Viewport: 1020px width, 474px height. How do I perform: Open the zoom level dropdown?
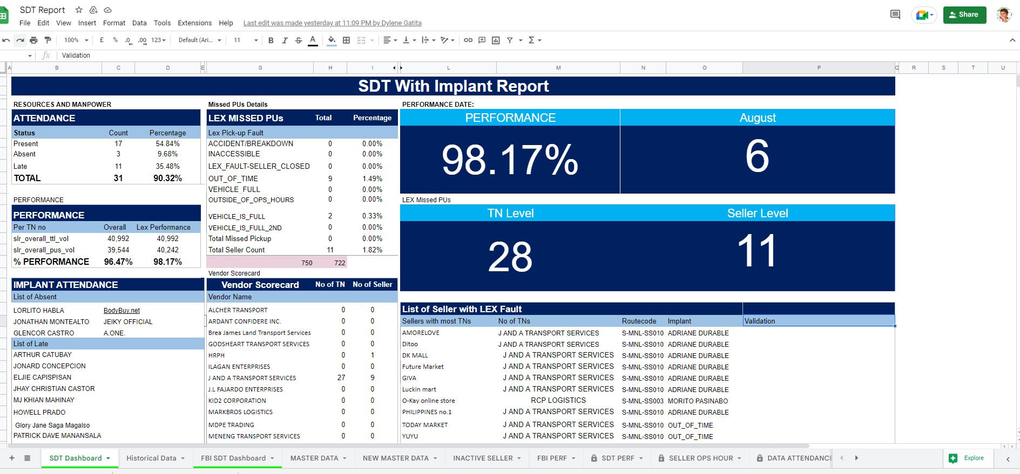click(x=76, y=40)
